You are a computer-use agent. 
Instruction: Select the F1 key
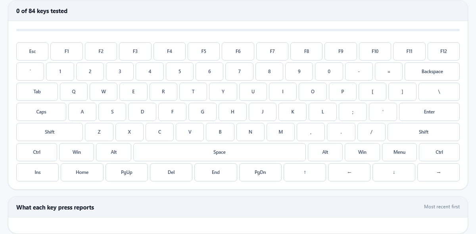[x=67, y=51]
